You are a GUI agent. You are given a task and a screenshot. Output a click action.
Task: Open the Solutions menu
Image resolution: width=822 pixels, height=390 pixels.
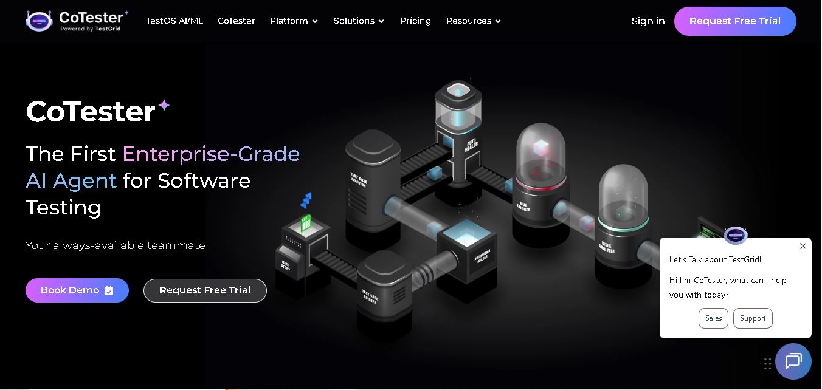pyautogui.click(x=359, y=21)
